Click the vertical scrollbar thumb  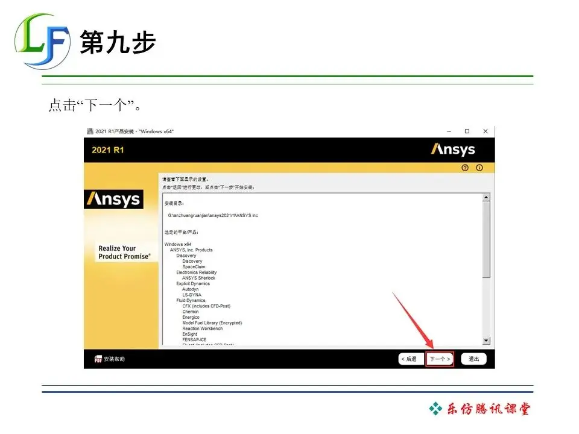486,239
